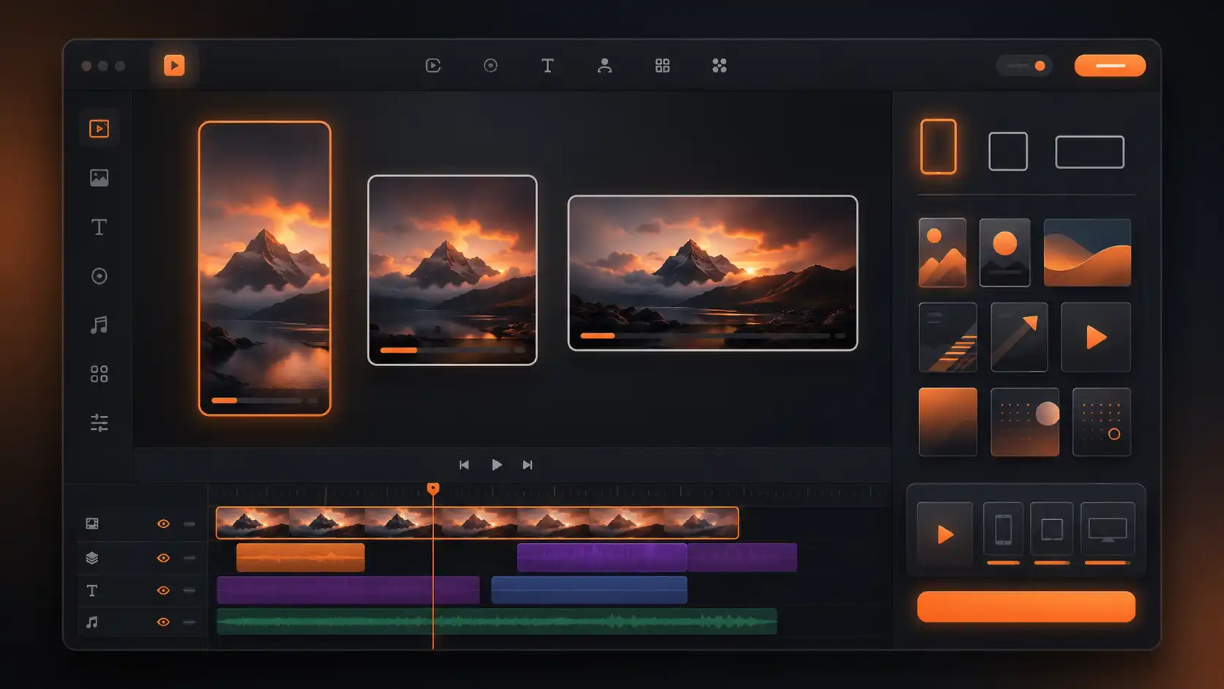Toggle visibility eye of the video track
This screenshot has width=1224, height=689.
(163, 524)
